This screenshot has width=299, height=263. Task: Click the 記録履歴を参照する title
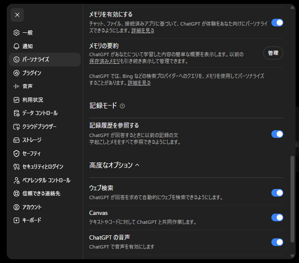(114, 126)
